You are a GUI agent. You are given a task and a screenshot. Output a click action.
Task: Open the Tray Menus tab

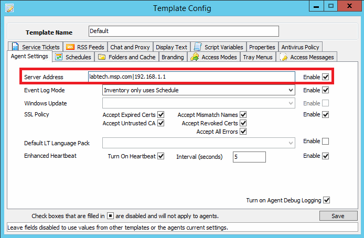pyautogui.click(x=258, y=57)
